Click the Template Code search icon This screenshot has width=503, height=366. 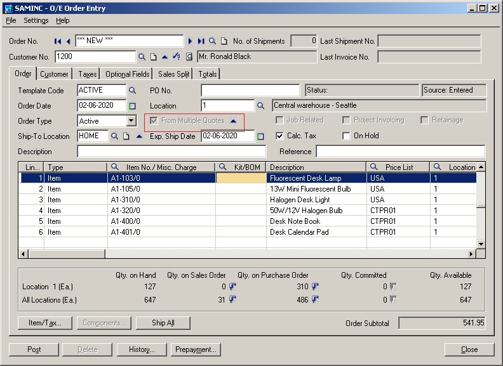133,90
